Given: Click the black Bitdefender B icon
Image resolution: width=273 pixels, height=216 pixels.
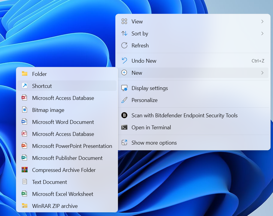Looking at the screenshot, I should pyautogui.click(x=124, y=115).
